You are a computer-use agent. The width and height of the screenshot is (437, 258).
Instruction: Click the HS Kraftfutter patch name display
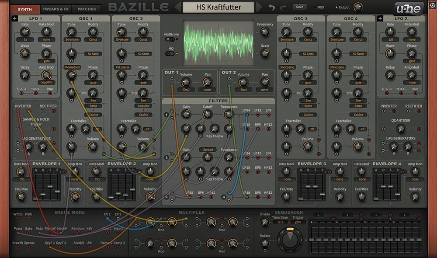(x=218, y=7)
